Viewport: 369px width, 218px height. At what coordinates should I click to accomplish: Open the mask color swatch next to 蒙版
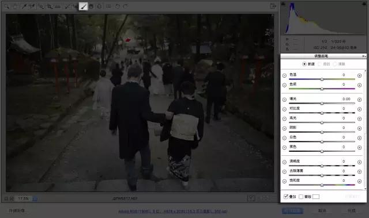[x=316, y=197]
